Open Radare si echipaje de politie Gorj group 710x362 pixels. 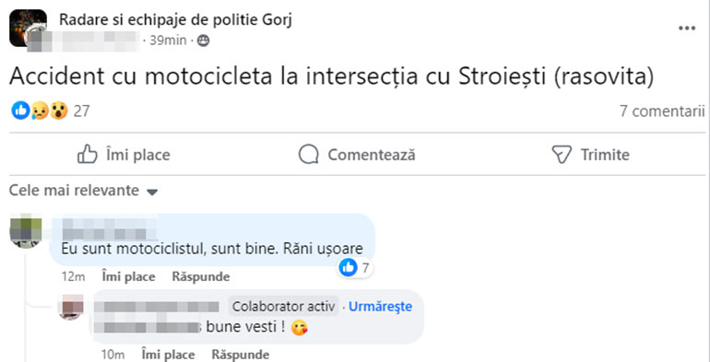pyautogui.click(x=176, y=20)
